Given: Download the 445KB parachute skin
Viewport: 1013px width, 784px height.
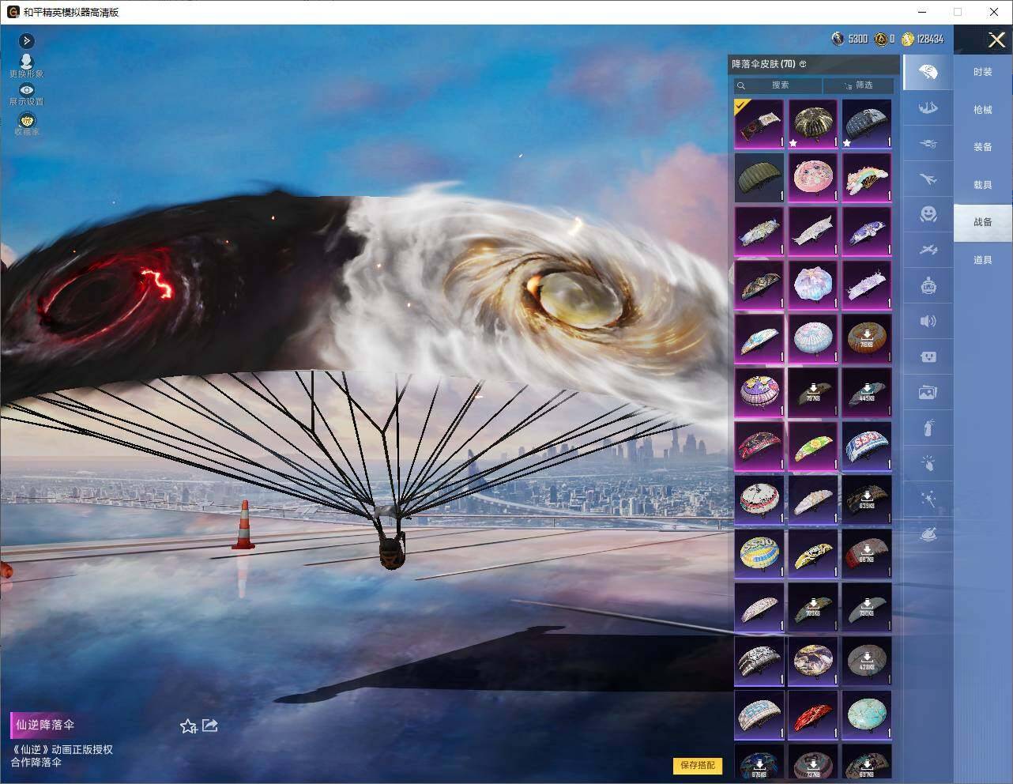Looking at the screenshot, I should point(867,393).
